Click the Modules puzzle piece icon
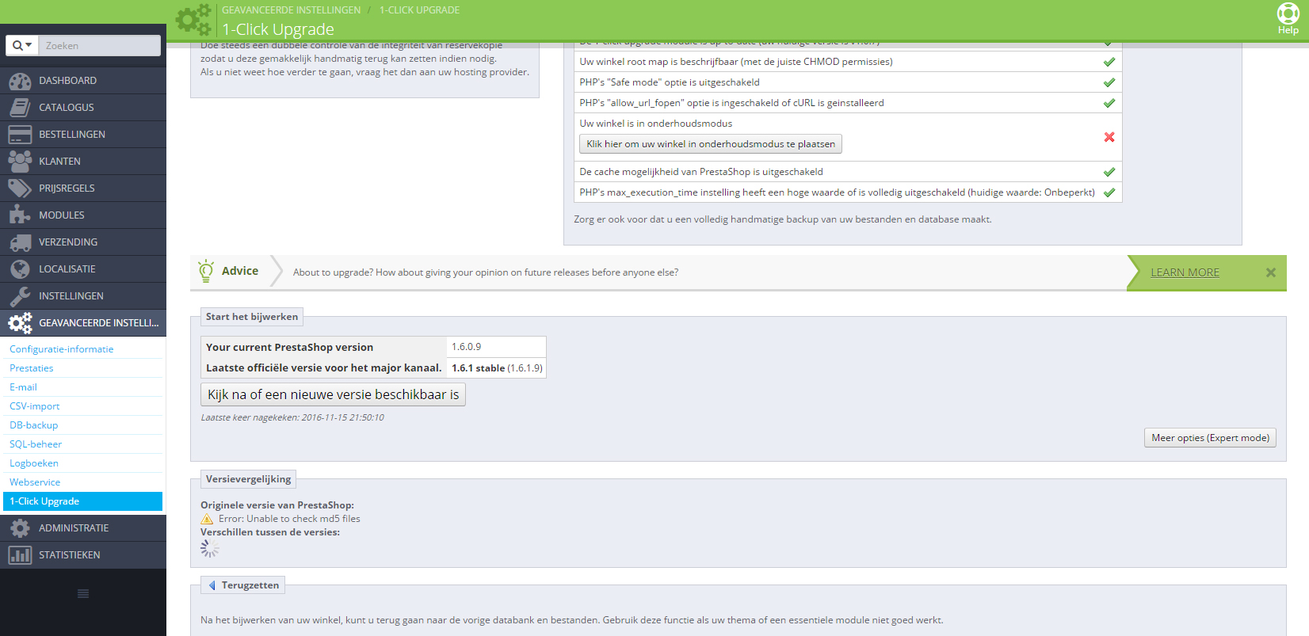The image size is (1309, 636). coord(20,215)
